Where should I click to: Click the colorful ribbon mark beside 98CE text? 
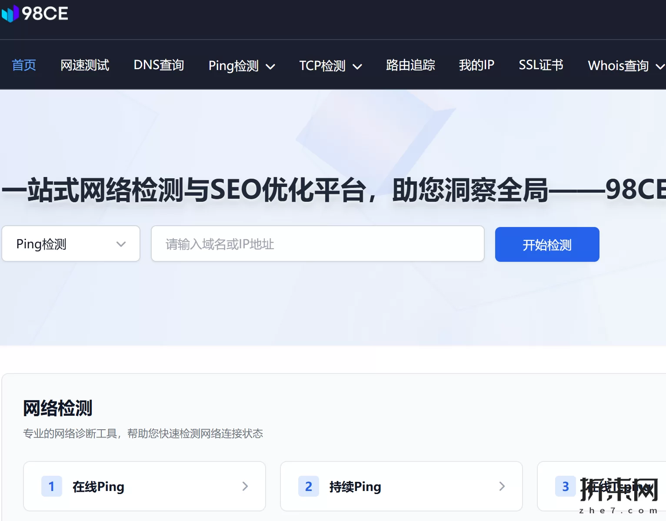coord(10,13)
